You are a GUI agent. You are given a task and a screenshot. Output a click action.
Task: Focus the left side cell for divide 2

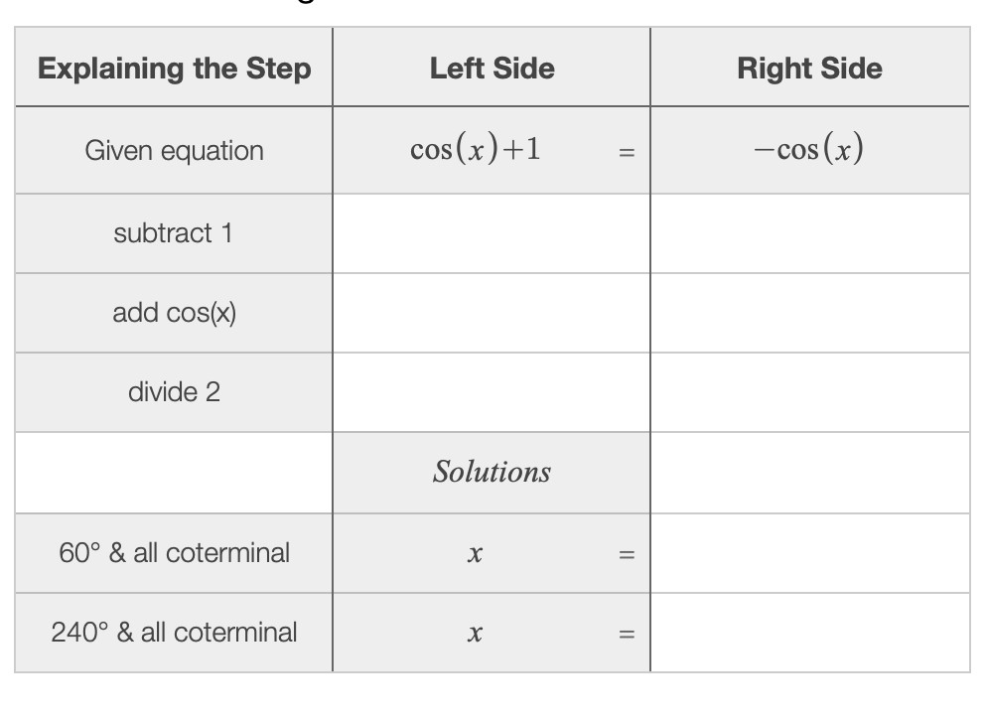click(x=491, y=392)
